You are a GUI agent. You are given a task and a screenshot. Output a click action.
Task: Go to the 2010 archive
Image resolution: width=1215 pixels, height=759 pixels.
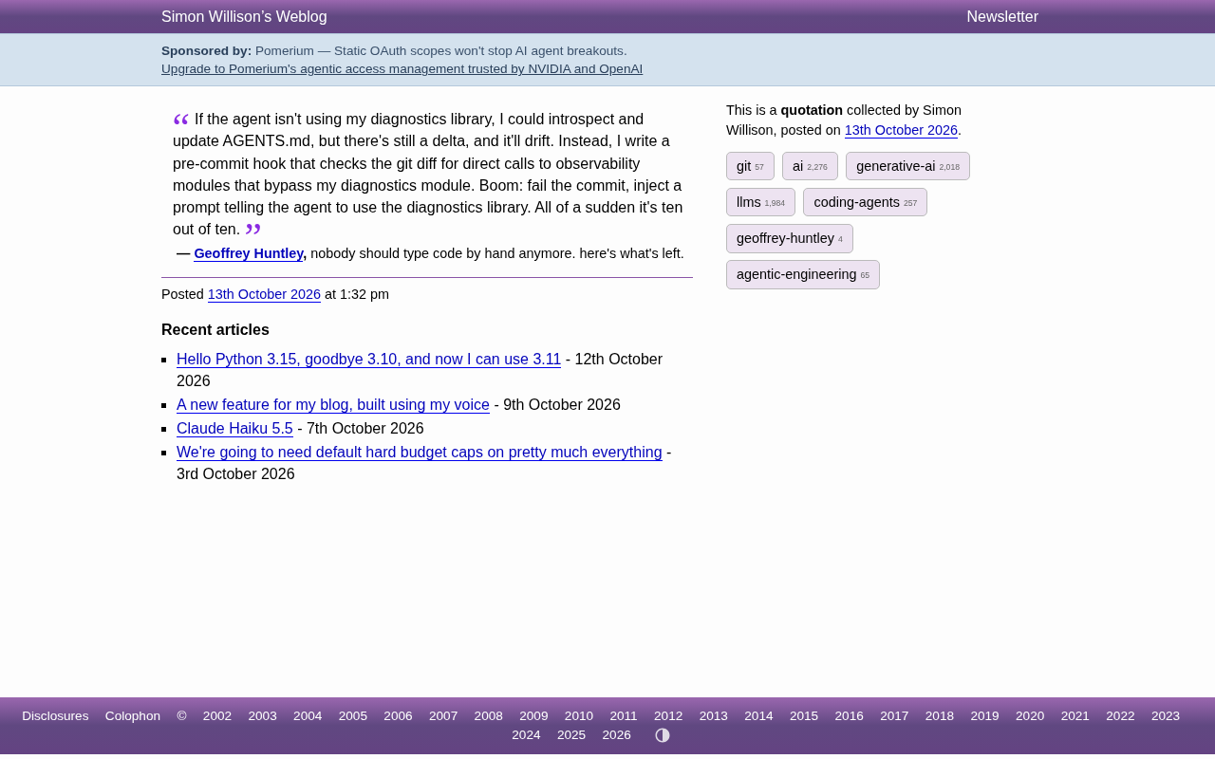(579, 716)
